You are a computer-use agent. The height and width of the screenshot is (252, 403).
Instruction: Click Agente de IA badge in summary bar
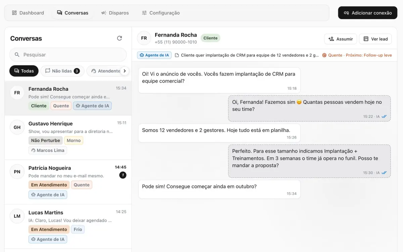pos(154,55)
